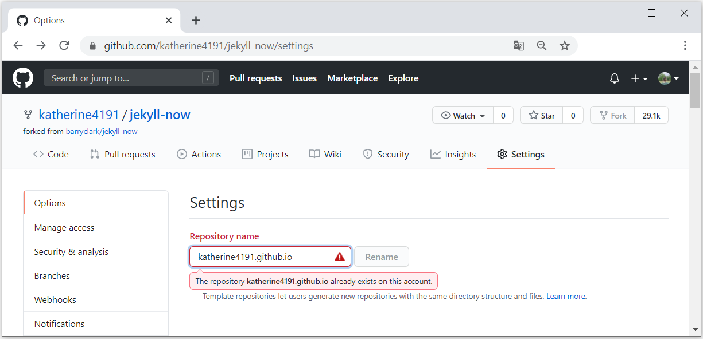Click the translate page icon
The height and width of the screenshot is (339, 703).
click(518, 46)
